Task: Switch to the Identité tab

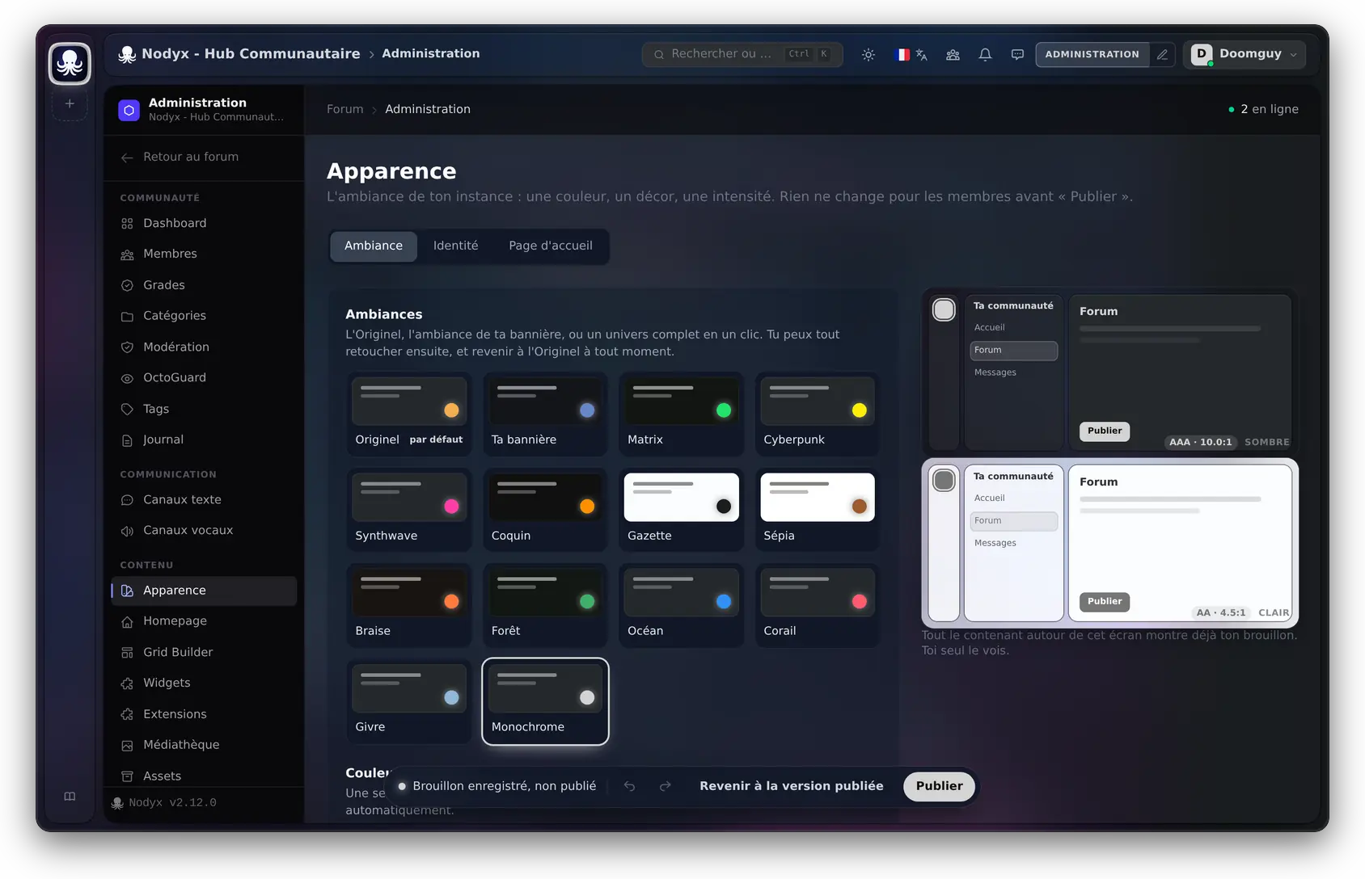Action: (455, 246)
